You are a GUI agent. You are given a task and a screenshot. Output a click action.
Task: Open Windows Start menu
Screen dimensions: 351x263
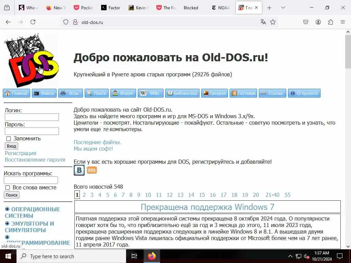coord(8,256)
